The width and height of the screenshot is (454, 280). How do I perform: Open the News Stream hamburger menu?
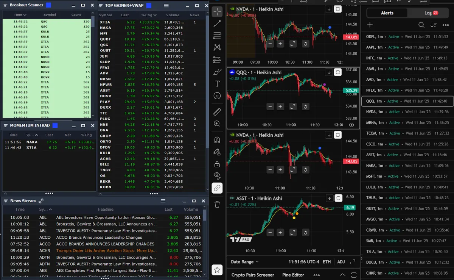163,201
